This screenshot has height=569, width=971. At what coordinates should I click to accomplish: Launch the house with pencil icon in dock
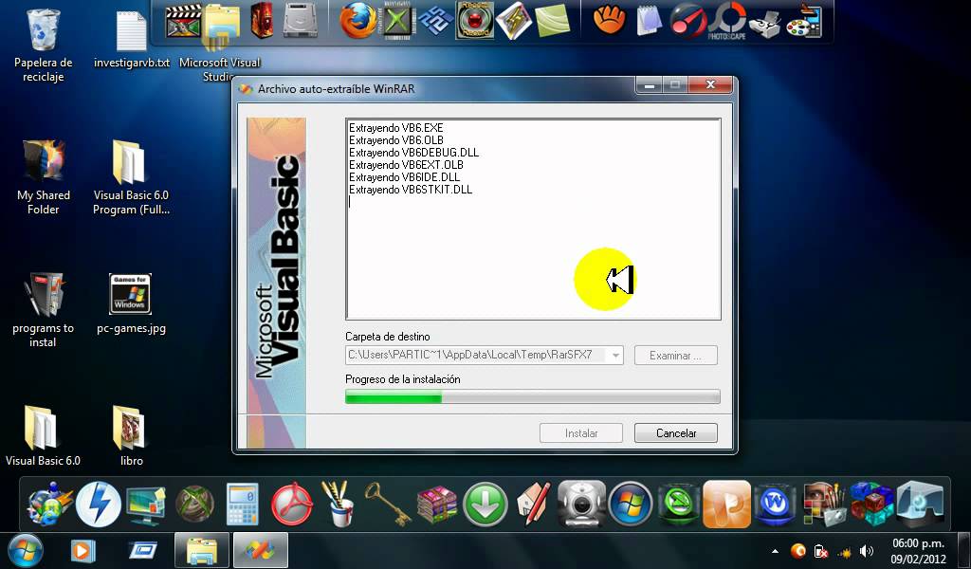click(x=533, y=504)
